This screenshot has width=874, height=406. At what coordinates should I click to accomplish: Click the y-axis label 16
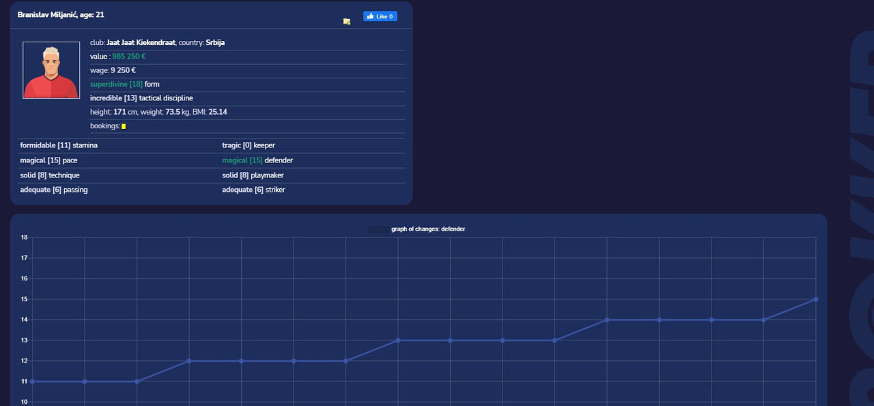(24, 278)
